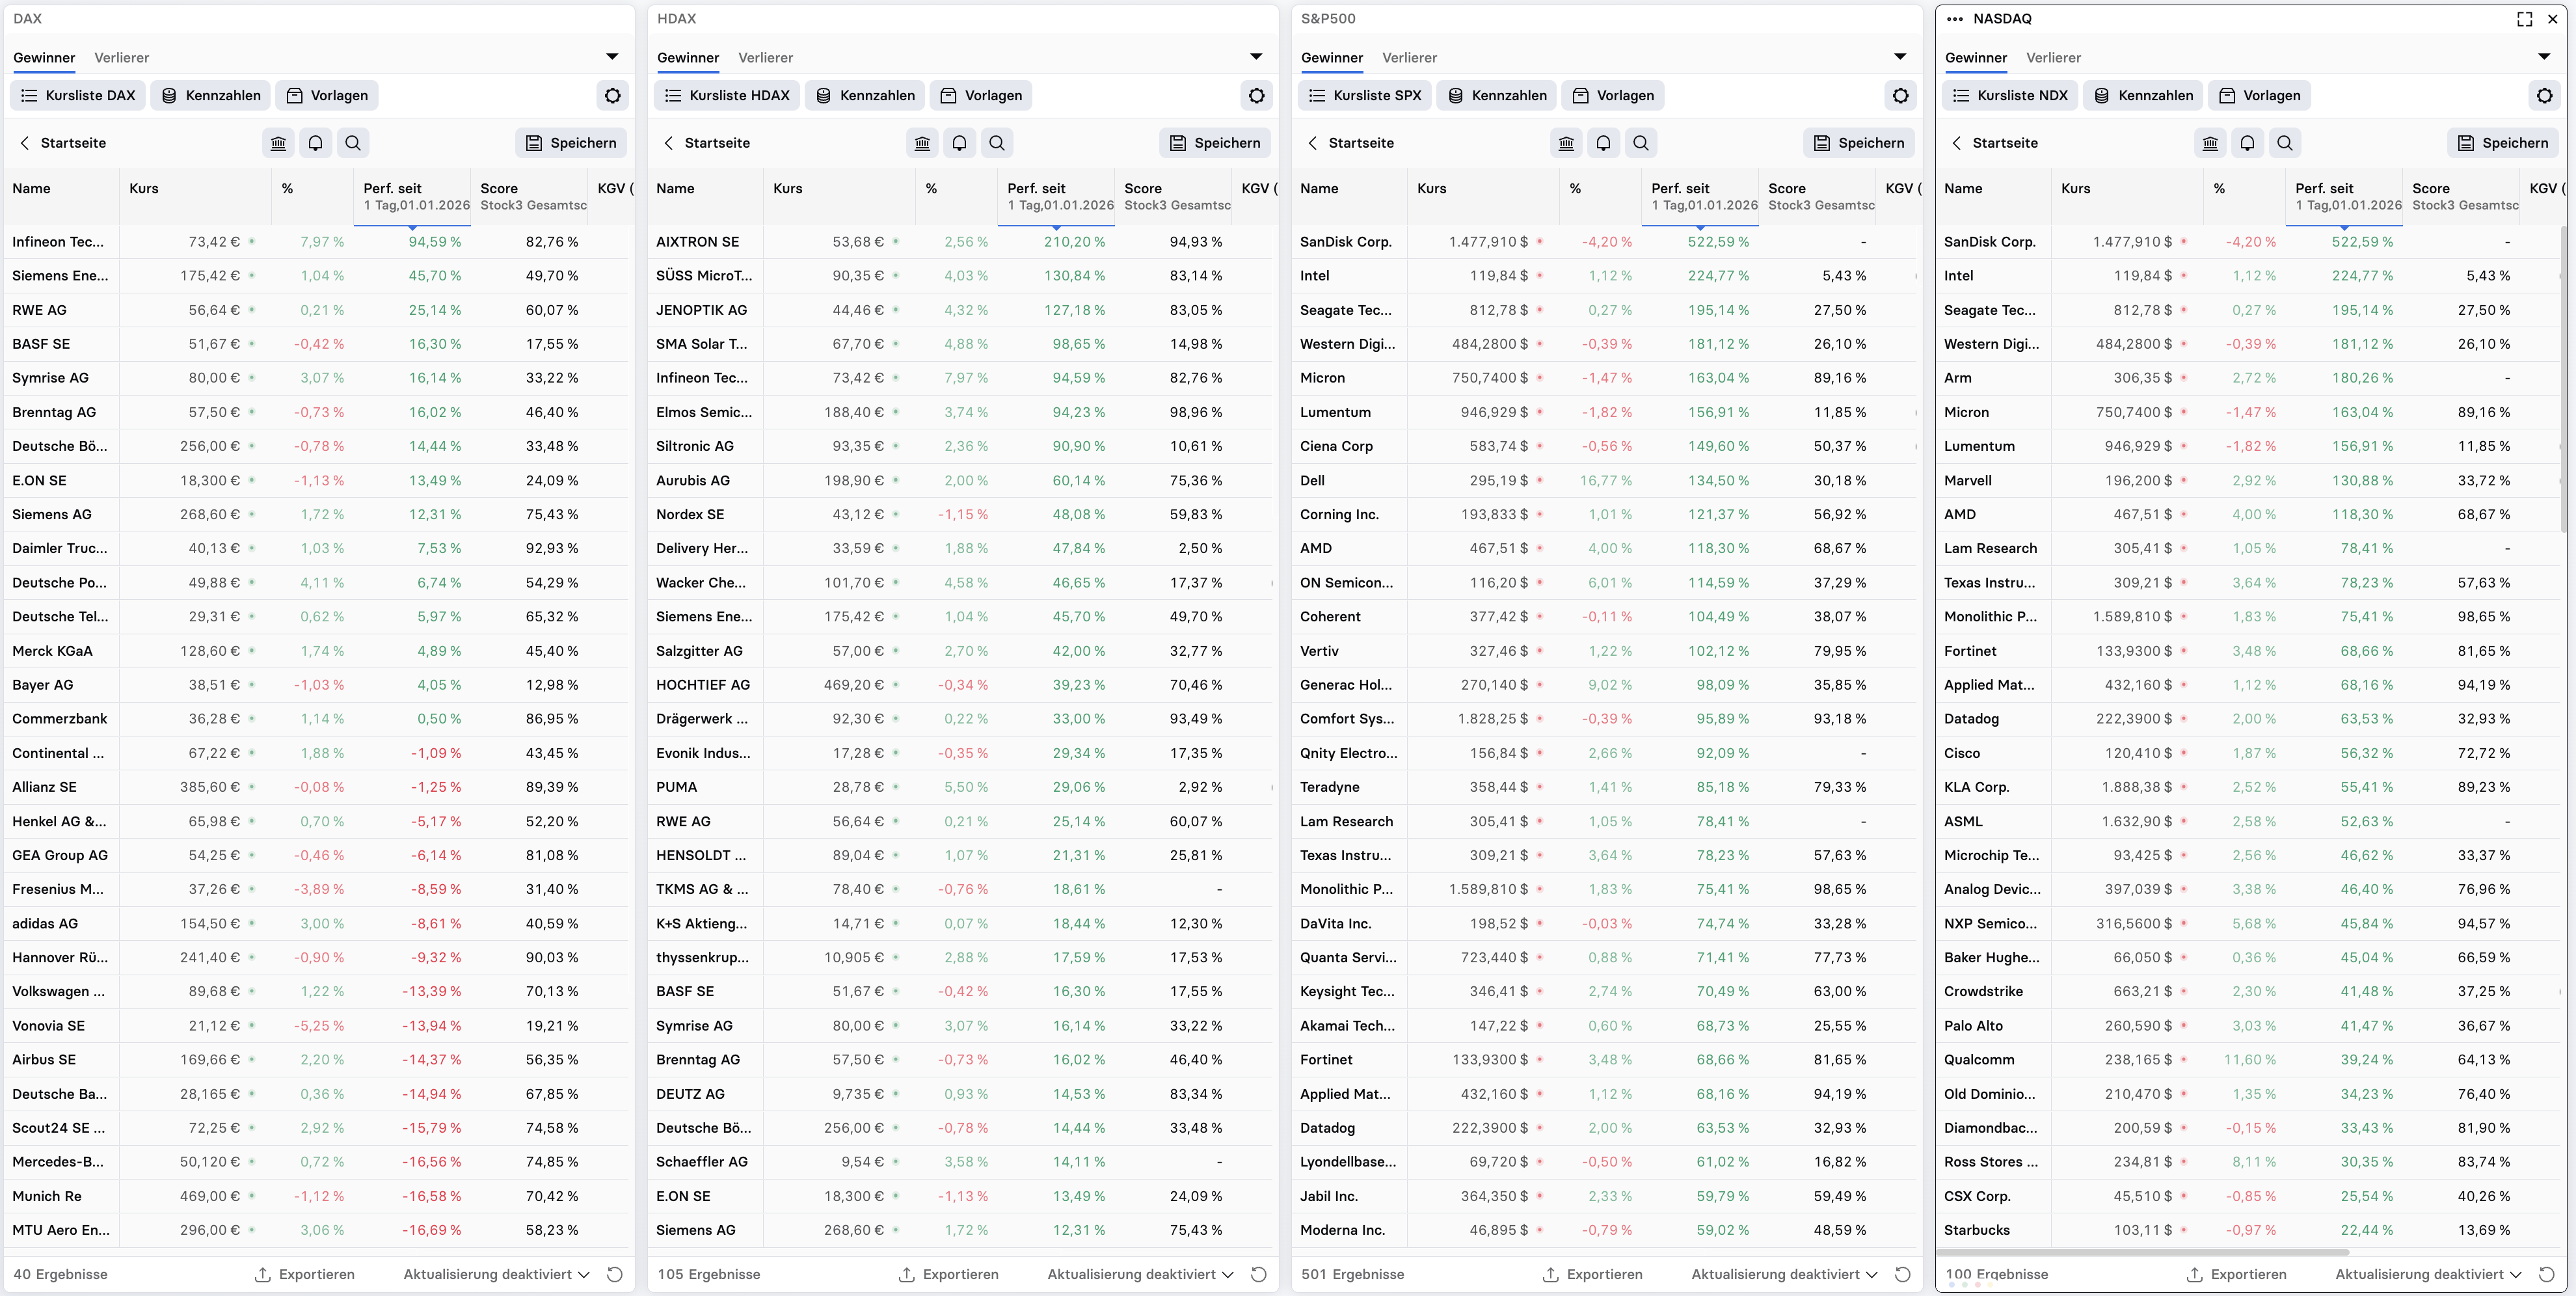Set an alert with DAX bell icon
2576x1296 pixels.
tap(316, 143)
